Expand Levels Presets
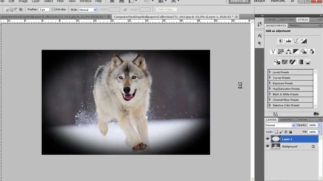This screenshot has height=181, width=323. pyautogui.click(x=270, y=72)
